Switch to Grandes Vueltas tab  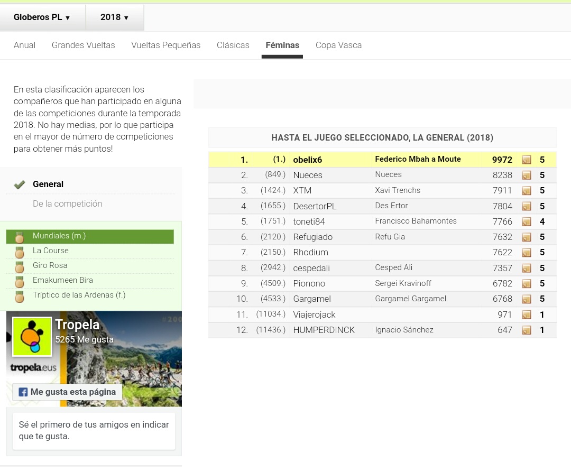[84, 45]
